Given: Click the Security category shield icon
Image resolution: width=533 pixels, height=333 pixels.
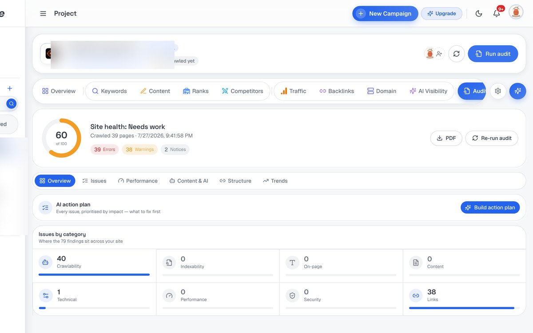Looking at the screenshot, I should (x=292, y=295).
